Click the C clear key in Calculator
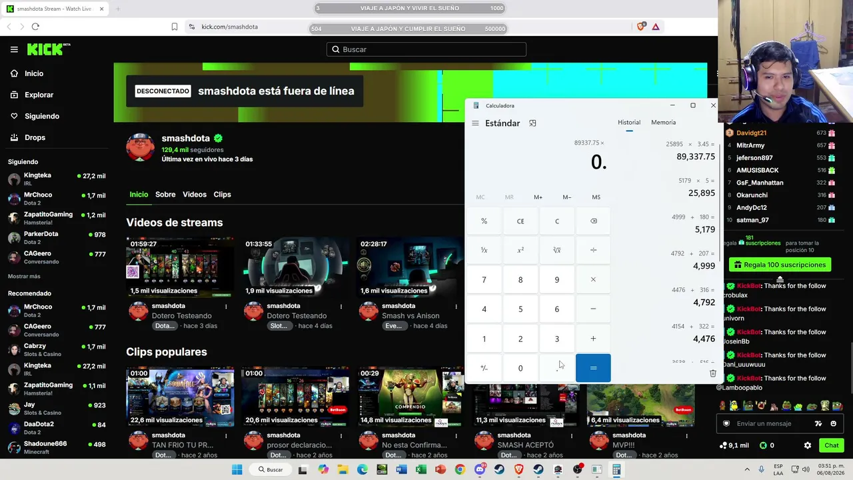 pyautogui.click(x=557, y=221)
